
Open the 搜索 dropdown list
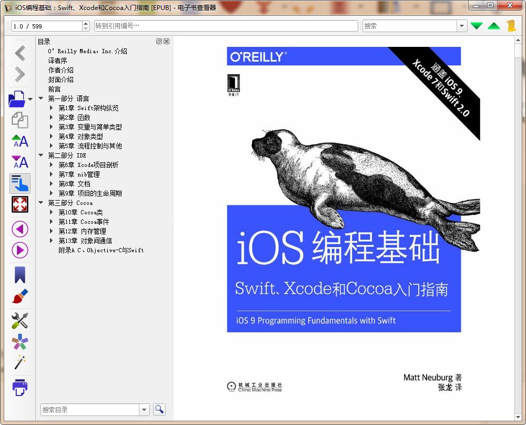[x=461, y=25]
